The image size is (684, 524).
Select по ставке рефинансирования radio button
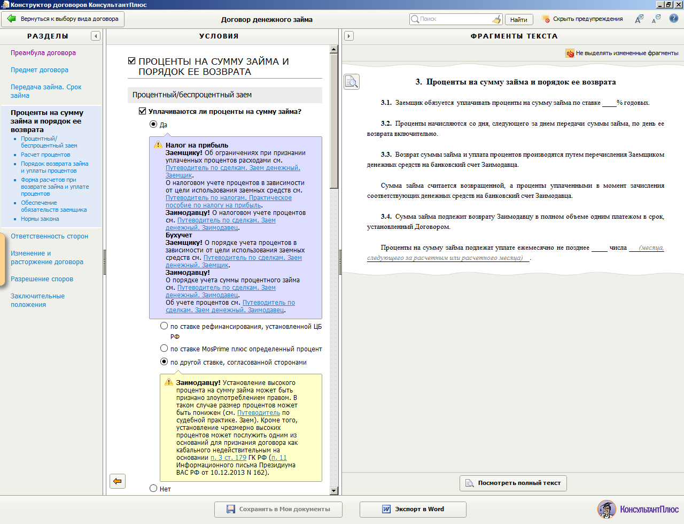[x=164, y=326]
